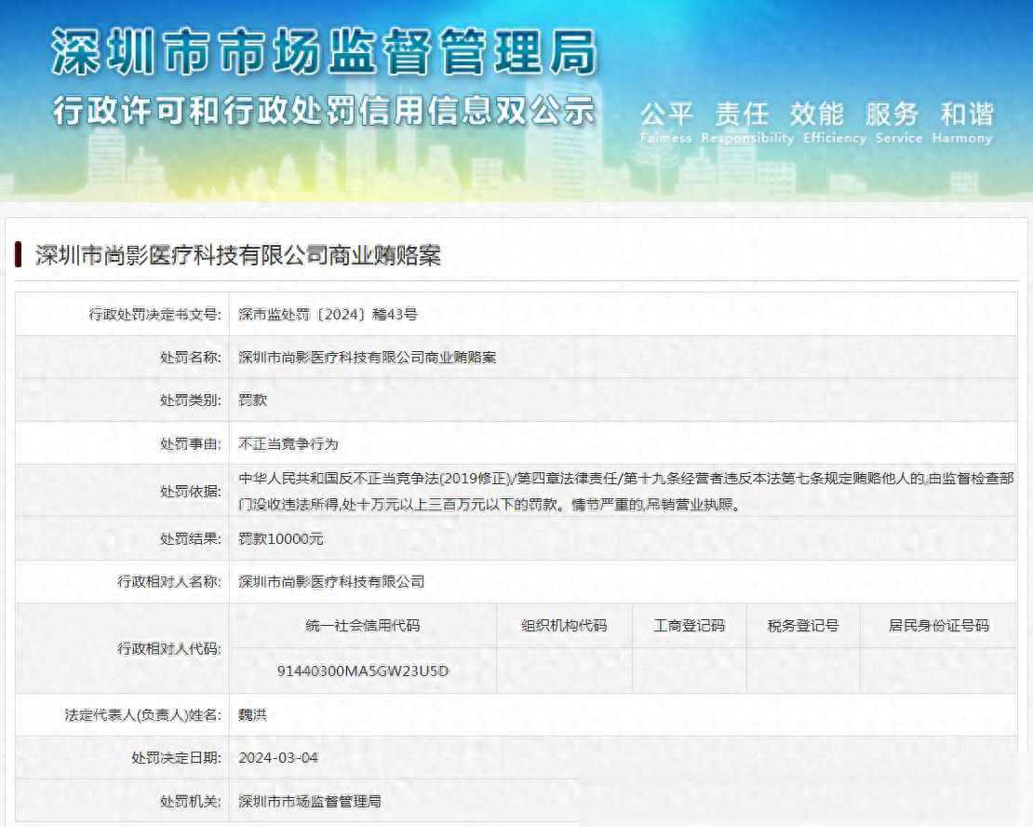Click the legal representative name 魏洪

252,714
